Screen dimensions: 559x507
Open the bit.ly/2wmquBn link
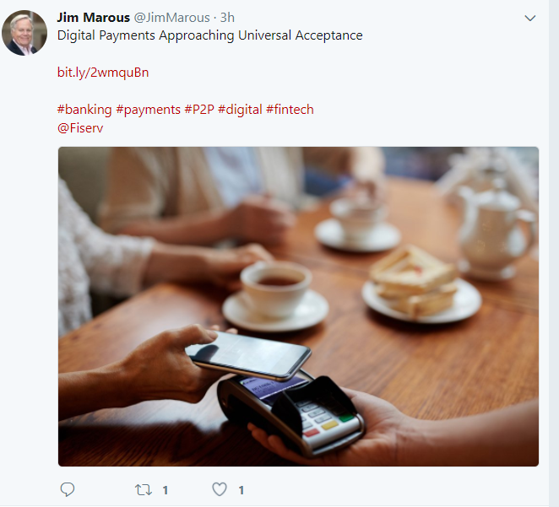pyautogui.click(x=103, y=73)
